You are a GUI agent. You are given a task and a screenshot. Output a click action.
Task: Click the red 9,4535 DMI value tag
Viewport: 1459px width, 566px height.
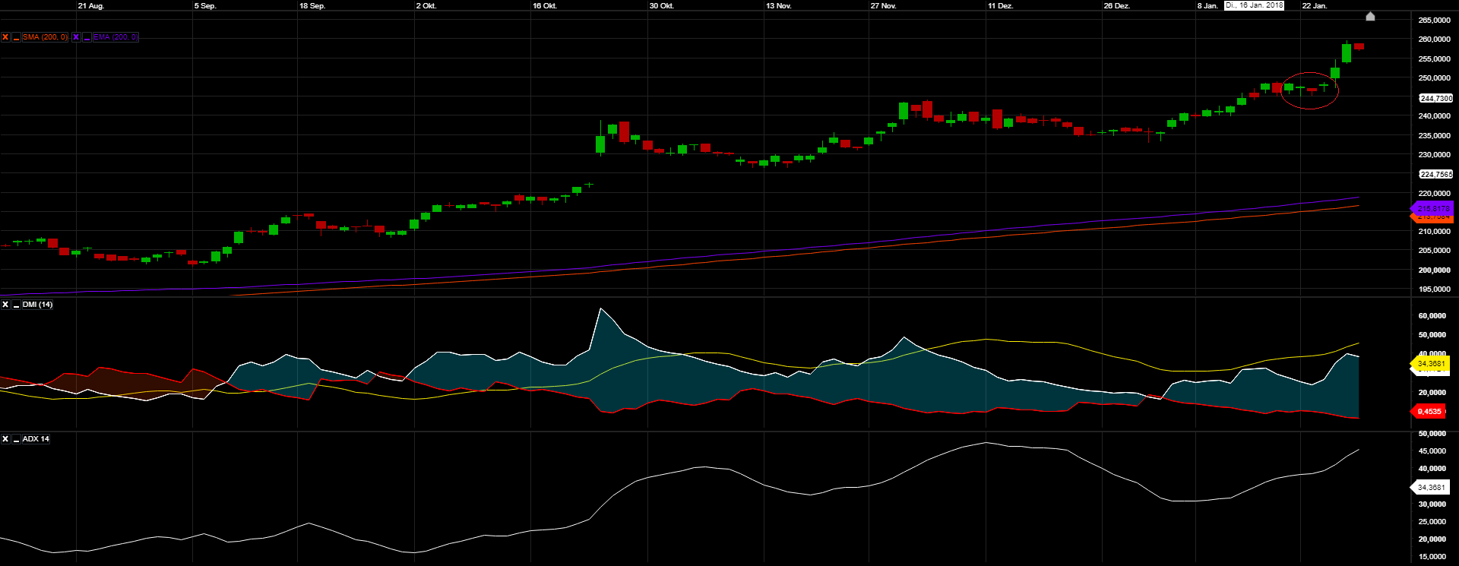coord(1429,412)
